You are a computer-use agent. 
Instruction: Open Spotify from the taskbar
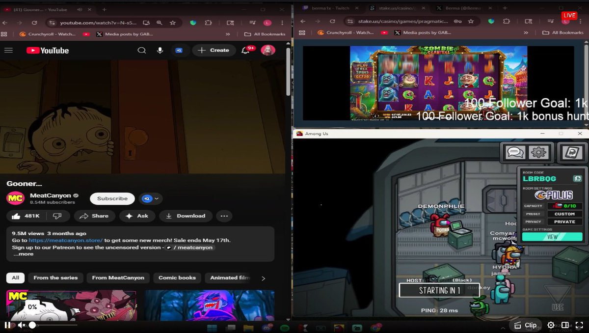click(x=285, y=328)
